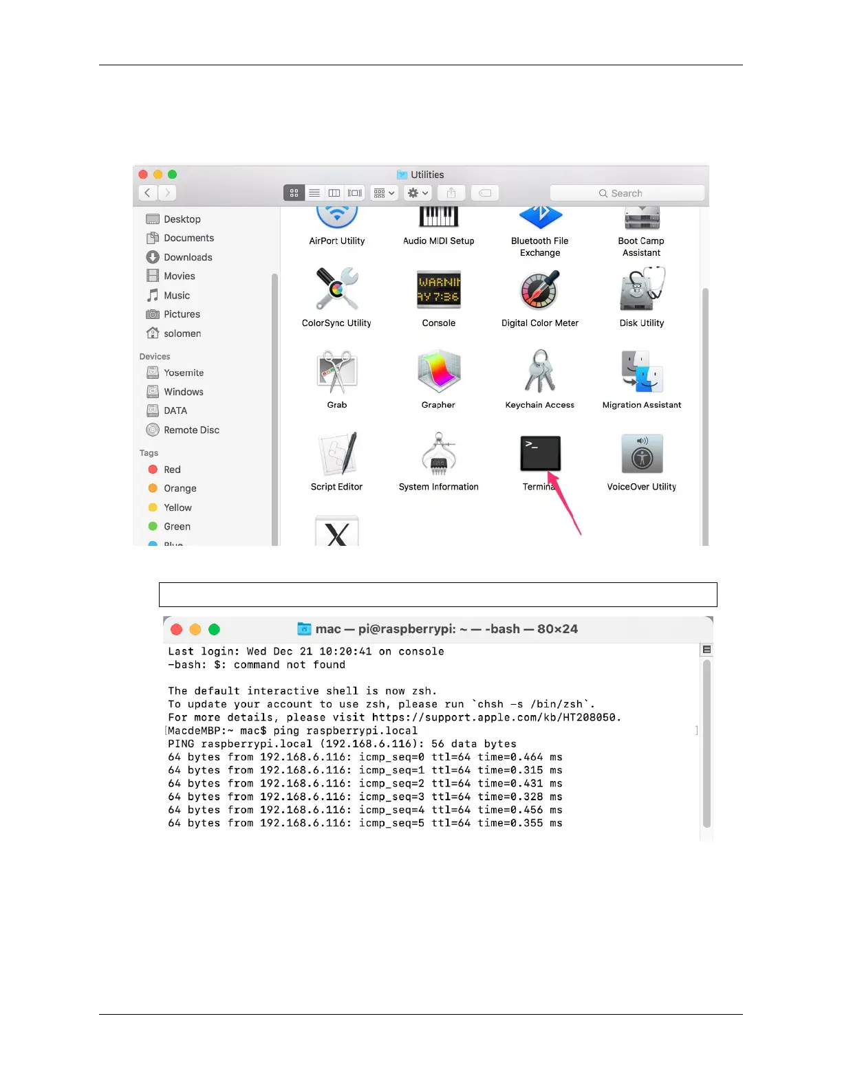Click the Terminal title bar folder icon
Viewport: 842px width, 1089px height.
304,628
